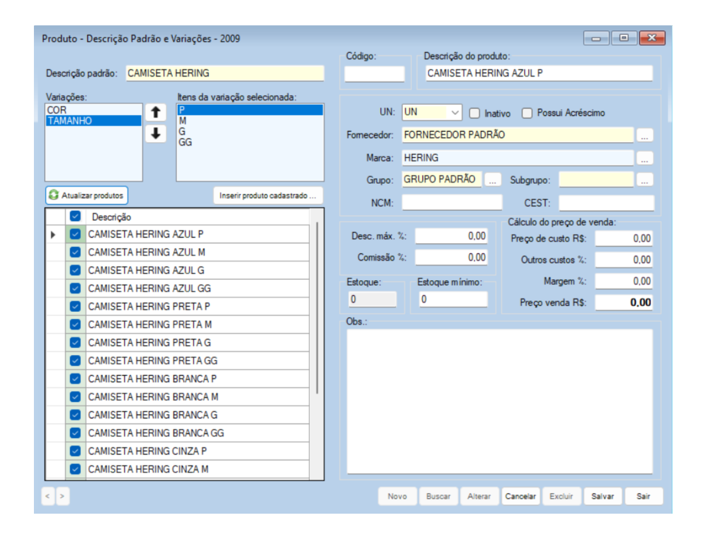The height and width of the screenshot is (540, 702).
Task: Click the Preço de custo R$ field
Action: pos(623,239)
